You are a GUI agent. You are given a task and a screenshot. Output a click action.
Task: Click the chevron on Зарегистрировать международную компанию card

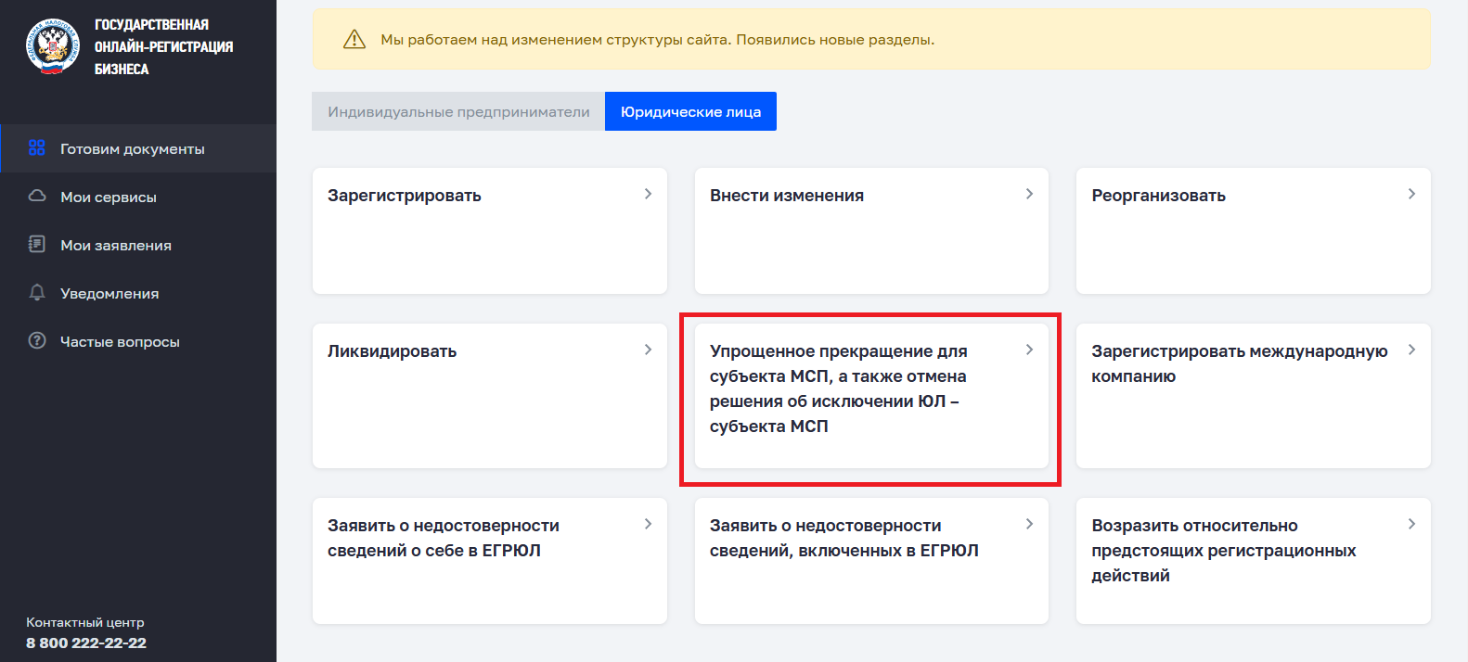click(x=1411, y=350)
